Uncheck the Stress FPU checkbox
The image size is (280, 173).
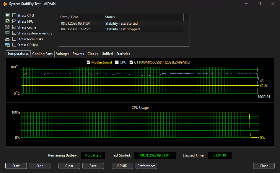click(x=14, y=21)
